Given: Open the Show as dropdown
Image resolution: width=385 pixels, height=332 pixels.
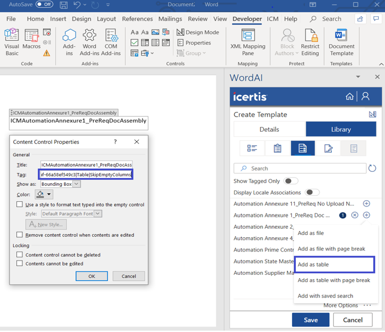Looking at the screenshot, I should pyautogui.click(x=76, y=184).
